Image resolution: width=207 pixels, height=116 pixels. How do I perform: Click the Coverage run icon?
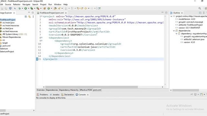[32, 8]
